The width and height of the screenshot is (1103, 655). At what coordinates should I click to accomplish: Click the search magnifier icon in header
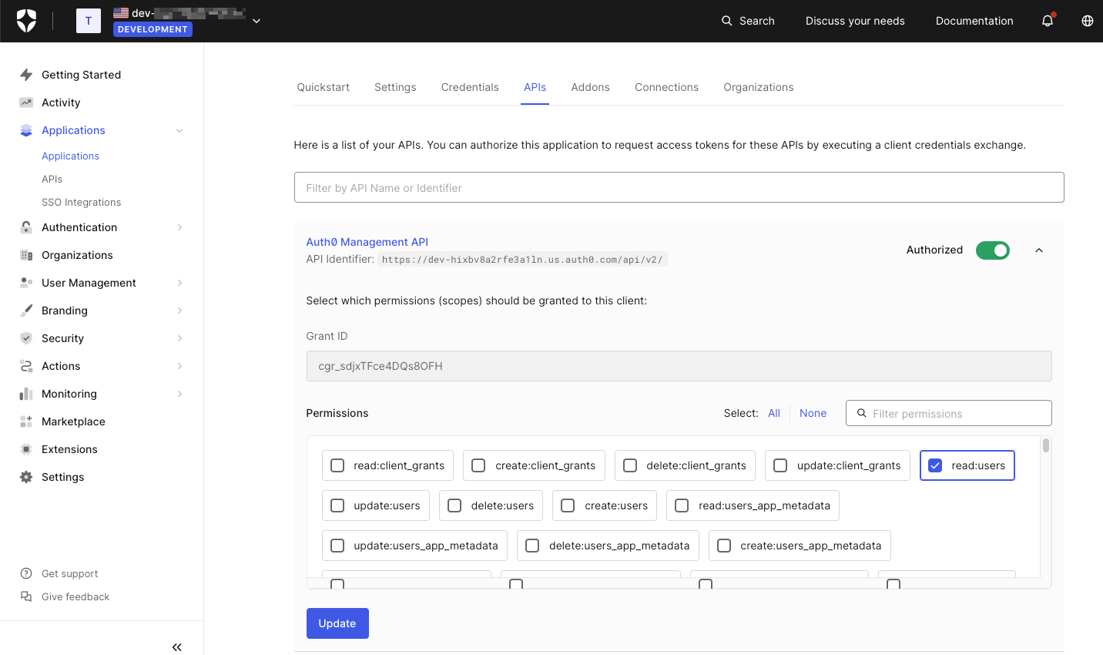pyautogui.click(x=726, y=21)
